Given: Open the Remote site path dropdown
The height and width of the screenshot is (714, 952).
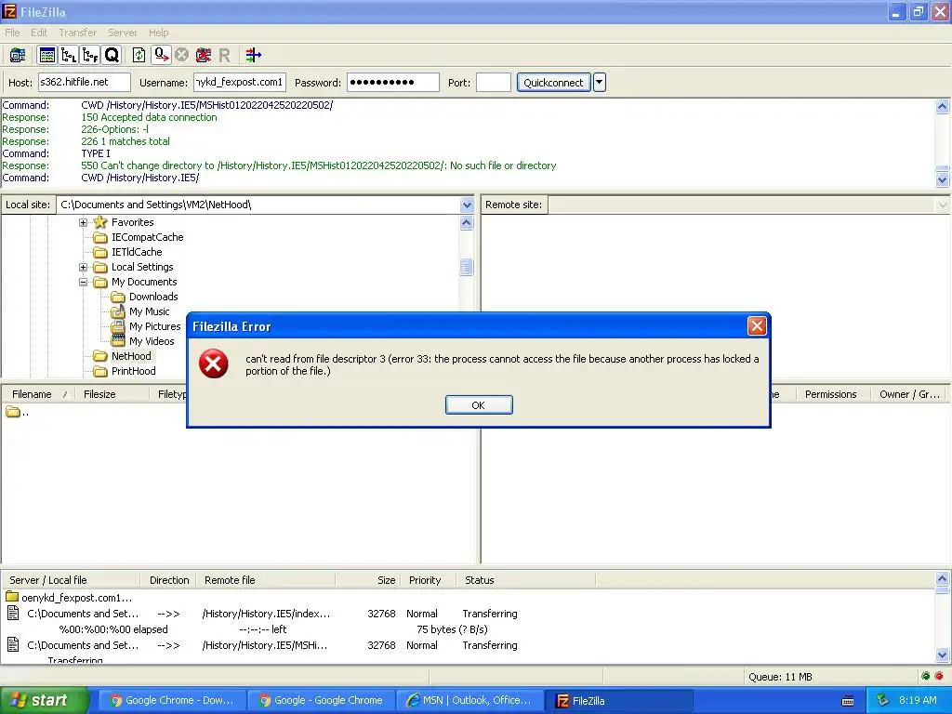Looking at the screenshot, I should pyautogui.click(x=943, y=205).
